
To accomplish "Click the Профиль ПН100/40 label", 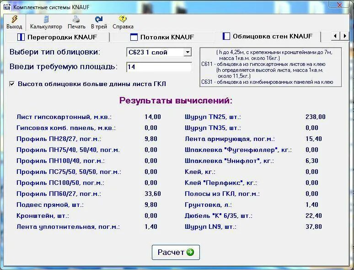I will (60, 161).
